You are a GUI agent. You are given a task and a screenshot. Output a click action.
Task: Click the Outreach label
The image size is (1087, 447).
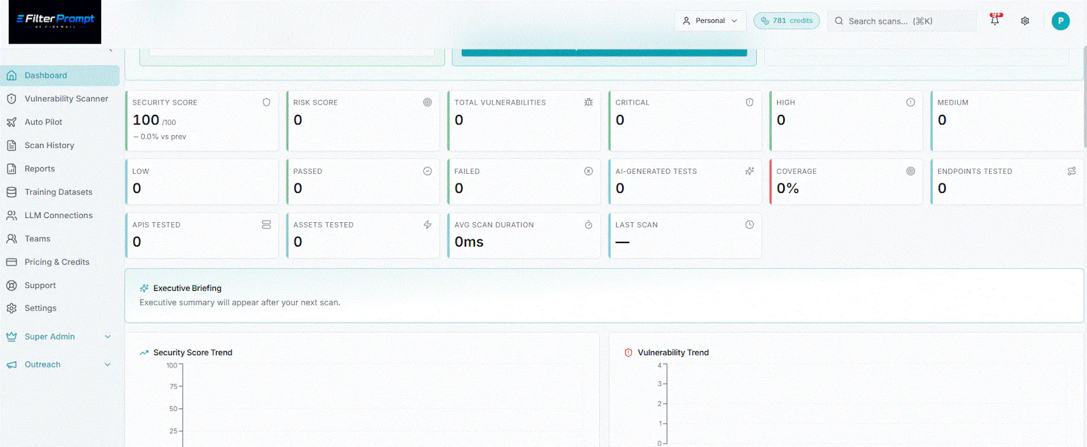point(43,365)
